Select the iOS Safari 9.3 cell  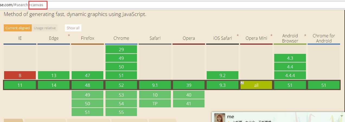[x=222, y=85]
